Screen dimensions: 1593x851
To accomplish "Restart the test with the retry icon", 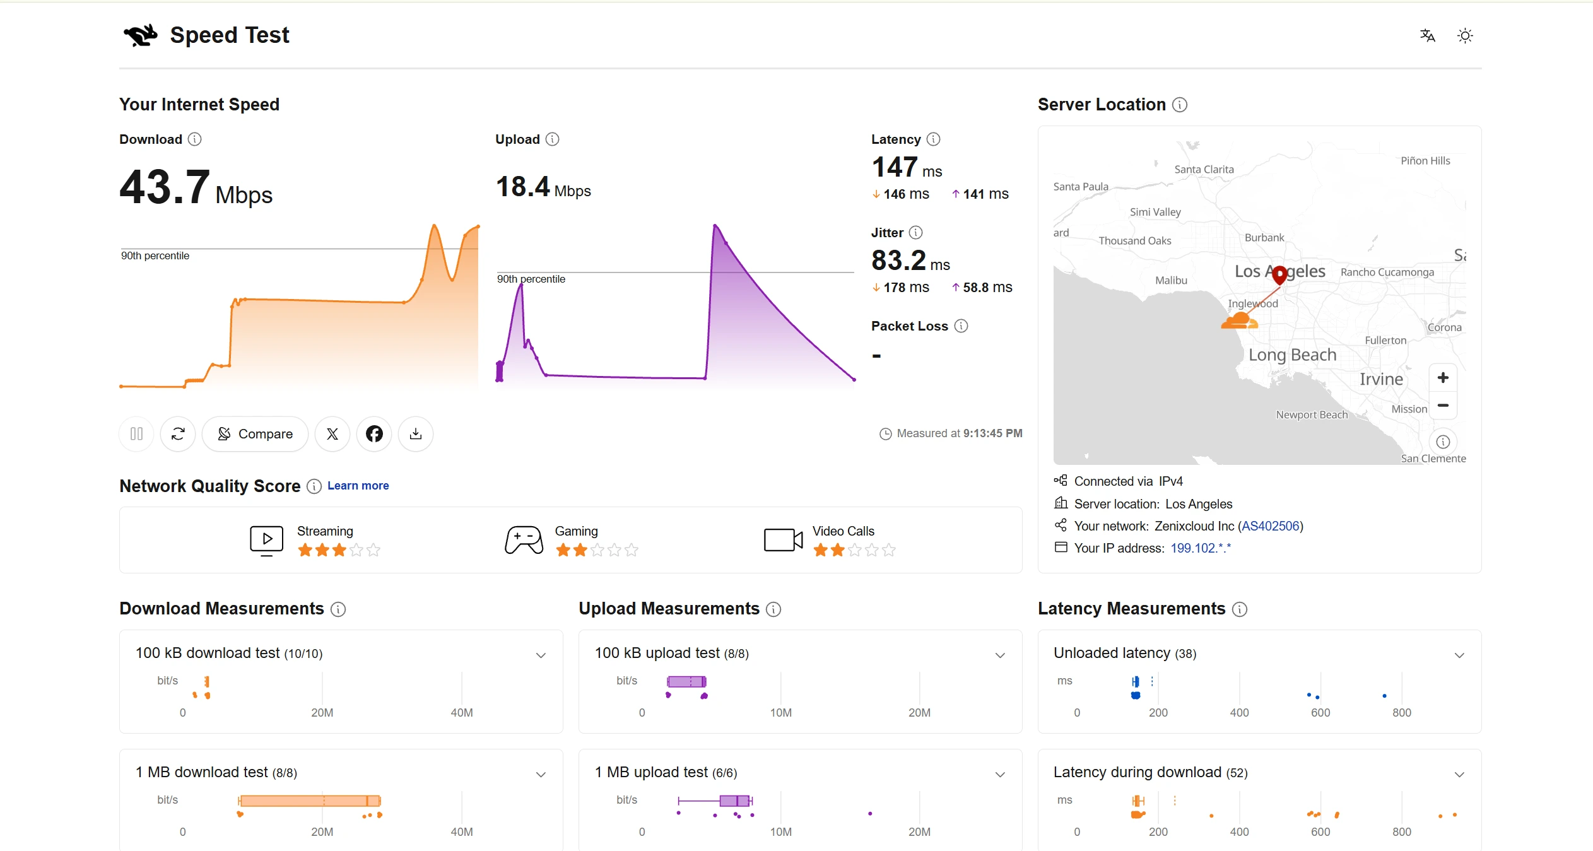I will [178, 434].
